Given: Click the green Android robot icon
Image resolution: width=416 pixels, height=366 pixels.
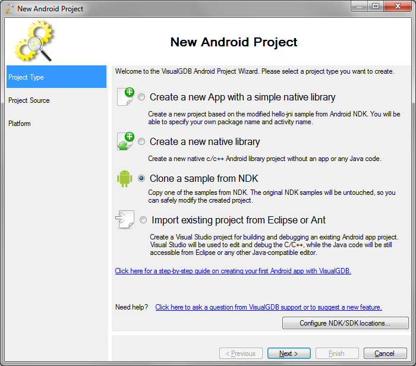Looking at the screenshot, I should pyautogui.click(x=124, y=178).
